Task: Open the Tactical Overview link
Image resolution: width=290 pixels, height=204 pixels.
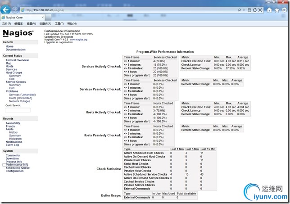Action: coord(17,60)
